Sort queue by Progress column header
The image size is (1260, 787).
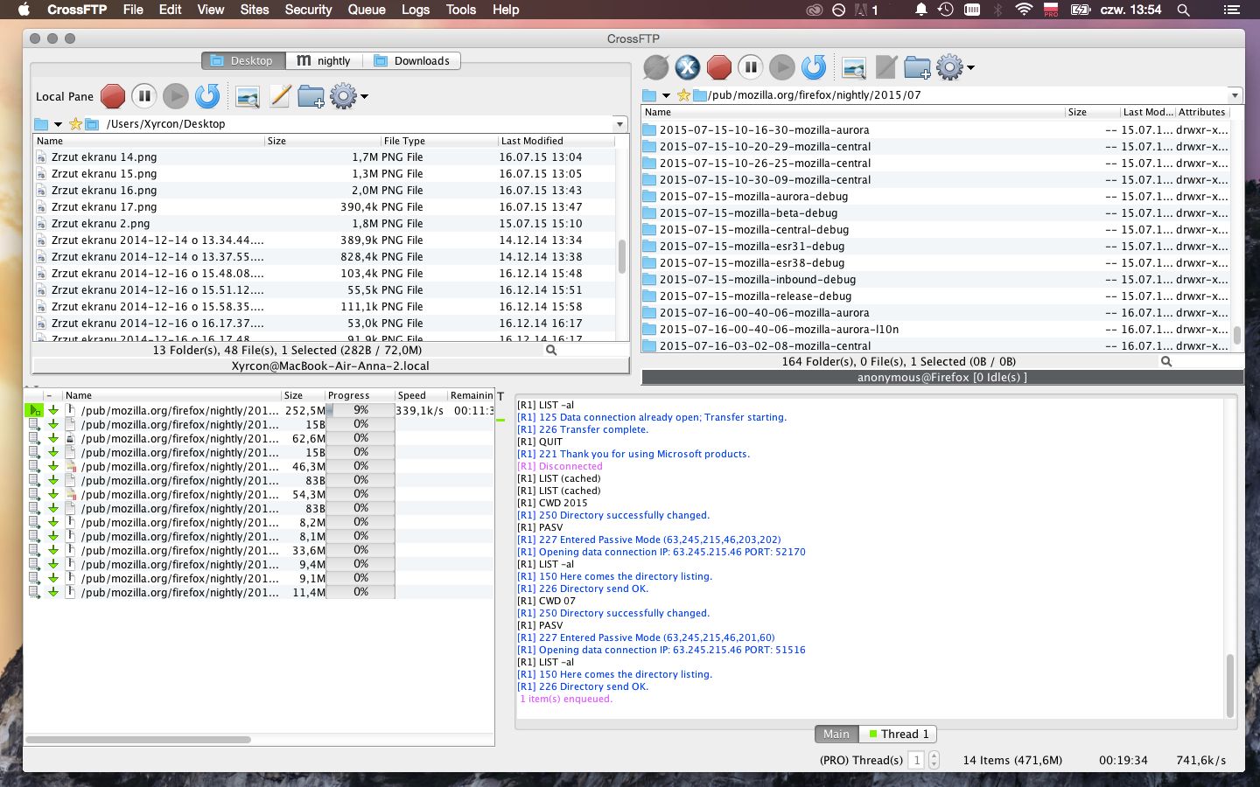click(359, 395)
